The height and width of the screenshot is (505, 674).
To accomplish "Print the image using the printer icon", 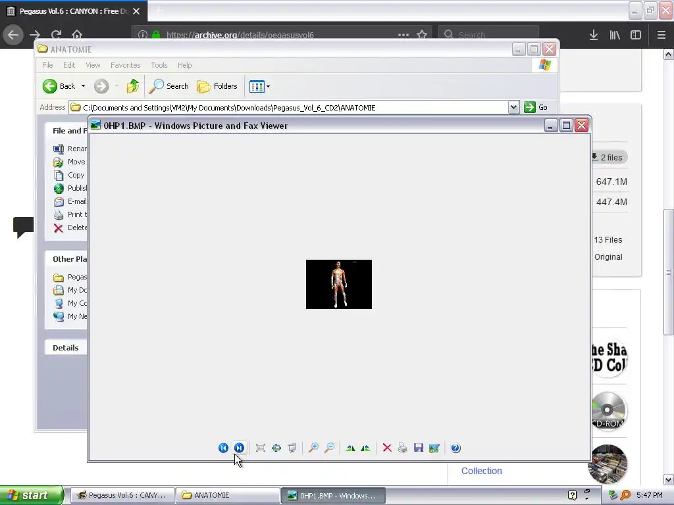I will (x=402, y=448).
